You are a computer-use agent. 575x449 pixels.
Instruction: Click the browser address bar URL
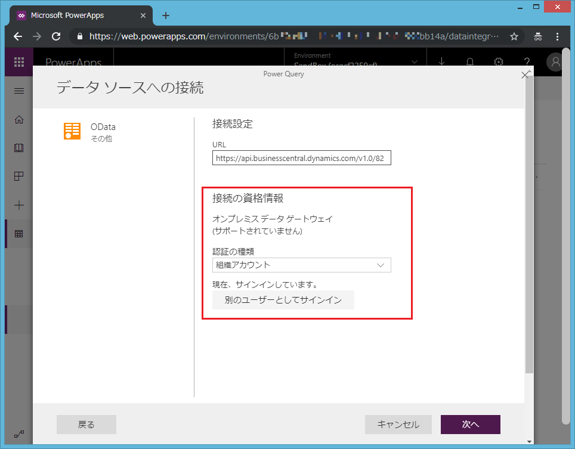coord(293,36)
